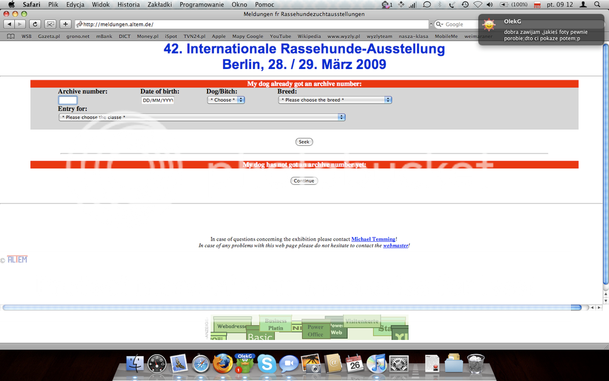Launch iTunes from the Dock
The height and width of the screenshot is (381, 609).
[x=376, y=363]
